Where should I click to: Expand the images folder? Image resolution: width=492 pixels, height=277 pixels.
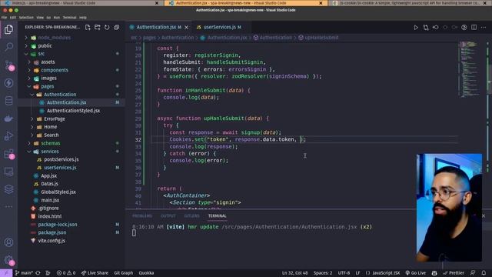(48, 78)
